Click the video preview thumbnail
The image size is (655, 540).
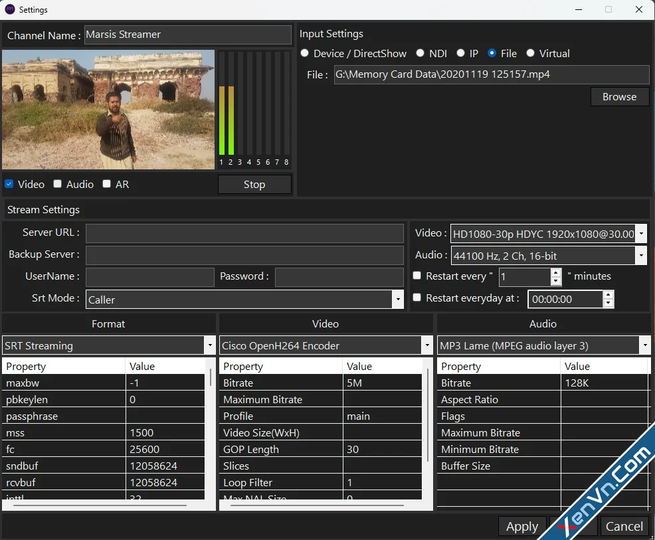click(108, 110)
